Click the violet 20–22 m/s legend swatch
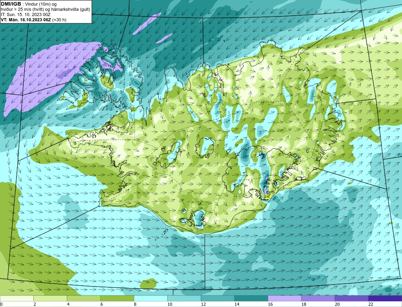This screenshot has height=307, width=402. 351,298
